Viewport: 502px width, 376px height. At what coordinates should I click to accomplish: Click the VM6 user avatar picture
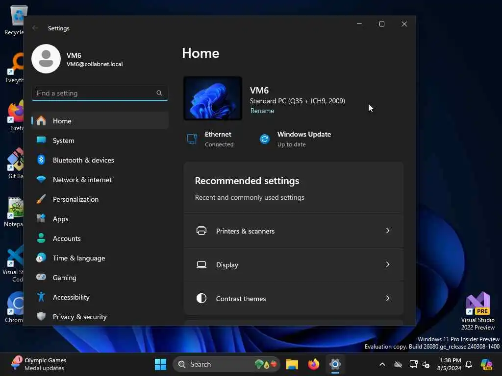46,59
